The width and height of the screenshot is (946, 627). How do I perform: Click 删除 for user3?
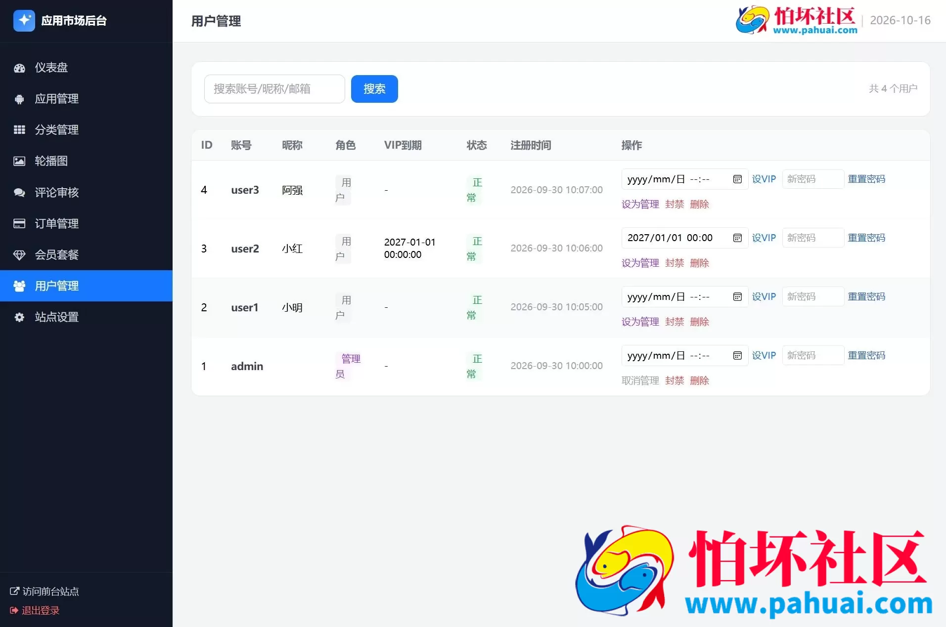(x=699, y=204)
